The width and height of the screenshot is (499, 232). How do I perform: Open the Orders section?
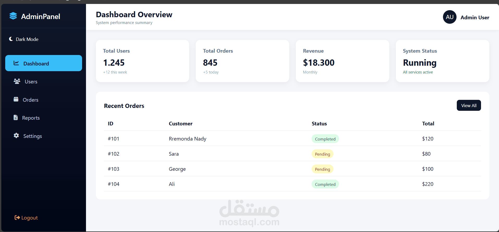tap(44, 100)
